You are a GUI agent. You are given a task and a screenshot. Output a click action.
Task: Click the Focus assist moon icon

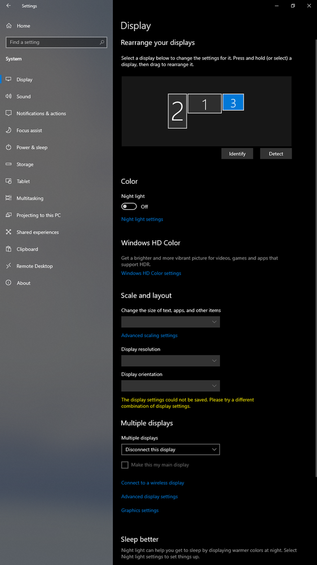coord(9,130)
